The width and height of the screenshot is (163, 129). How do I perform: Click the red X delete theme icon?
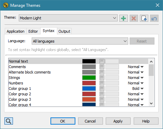point(134,18)
